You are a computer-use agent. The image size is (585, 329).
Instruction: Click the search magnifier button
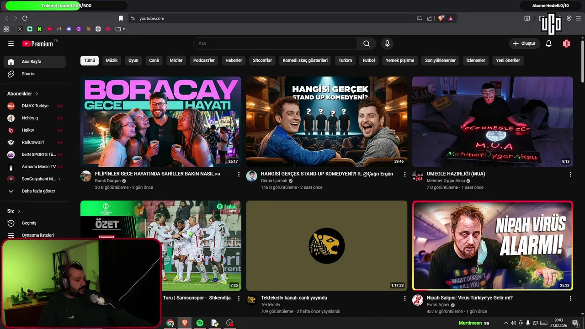(367, 43)
